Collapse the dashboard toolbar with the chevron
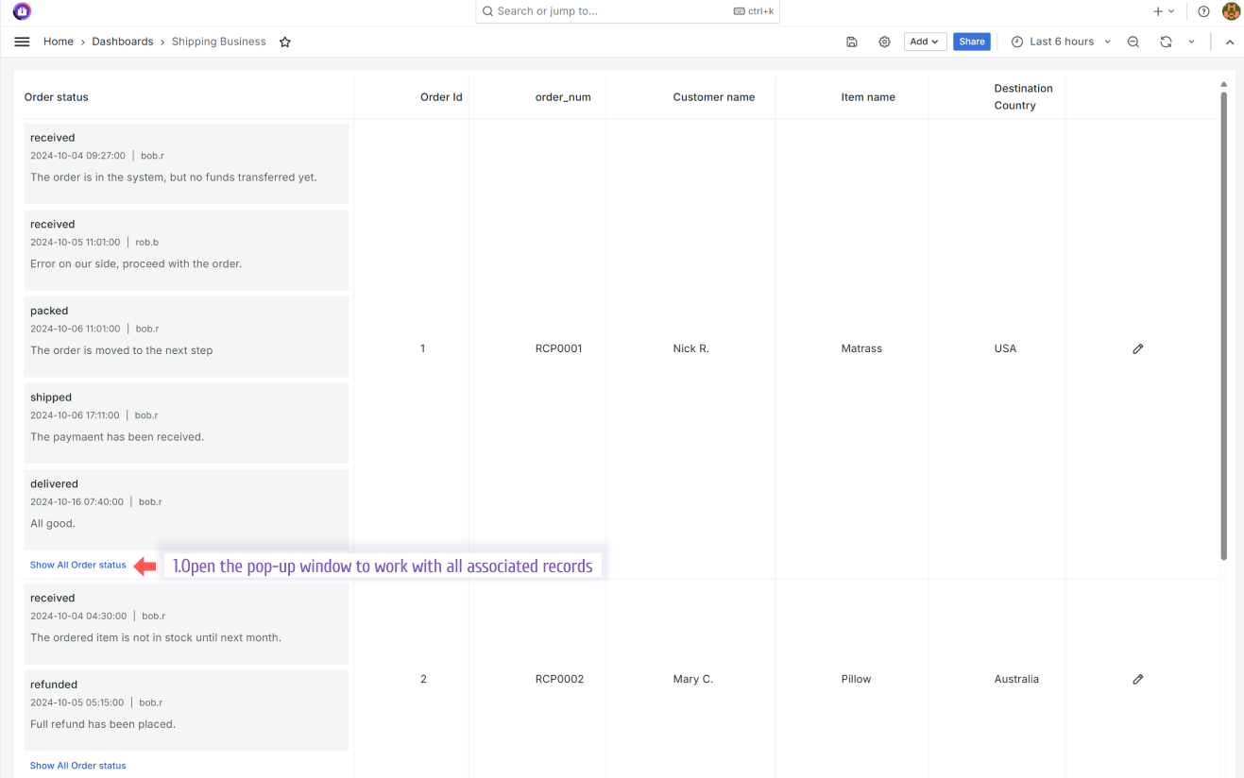The image size is (1244, 778). pyautogui.click(x=1229, y=42)
